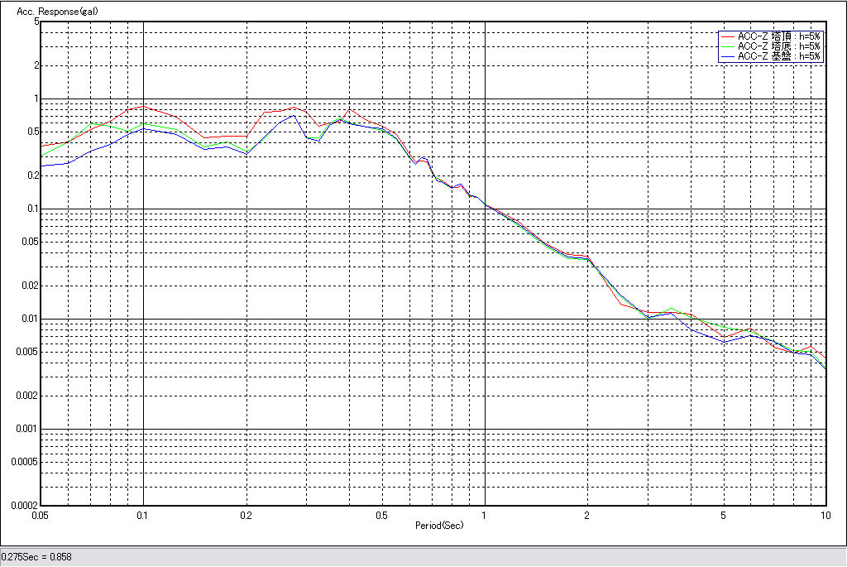
Task: Click the top 5 label on the response axis
Action: 36,22
